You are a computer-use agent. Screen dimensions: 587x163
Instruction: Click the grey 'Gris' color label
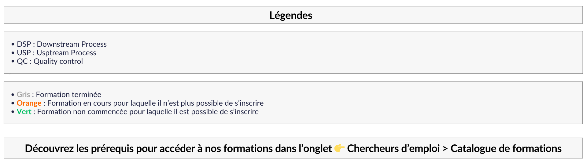23,95
